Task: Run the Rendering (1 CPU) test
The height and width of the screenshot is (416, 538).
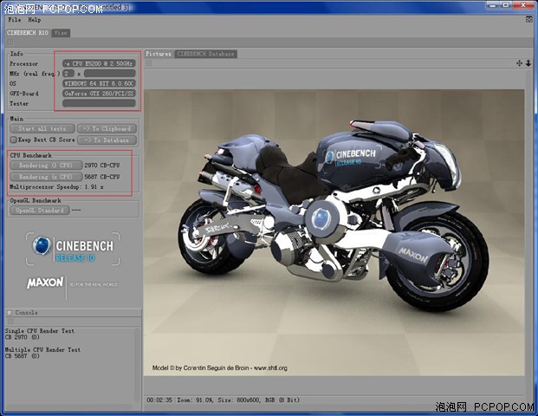Action: coord(46,166)
